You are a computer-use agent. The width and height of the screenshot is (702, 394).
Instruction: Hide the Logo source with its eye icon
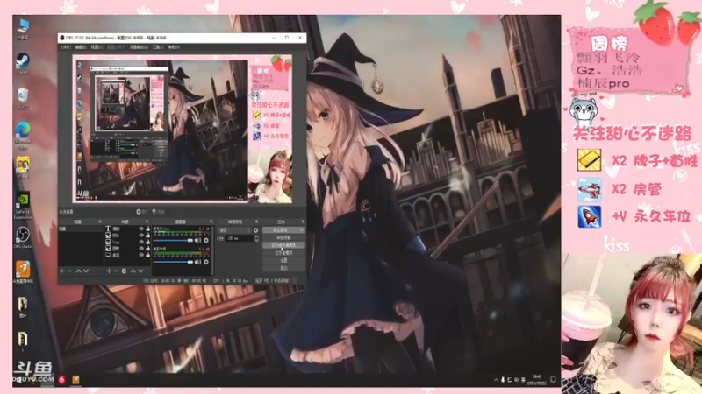pos(141,242)
